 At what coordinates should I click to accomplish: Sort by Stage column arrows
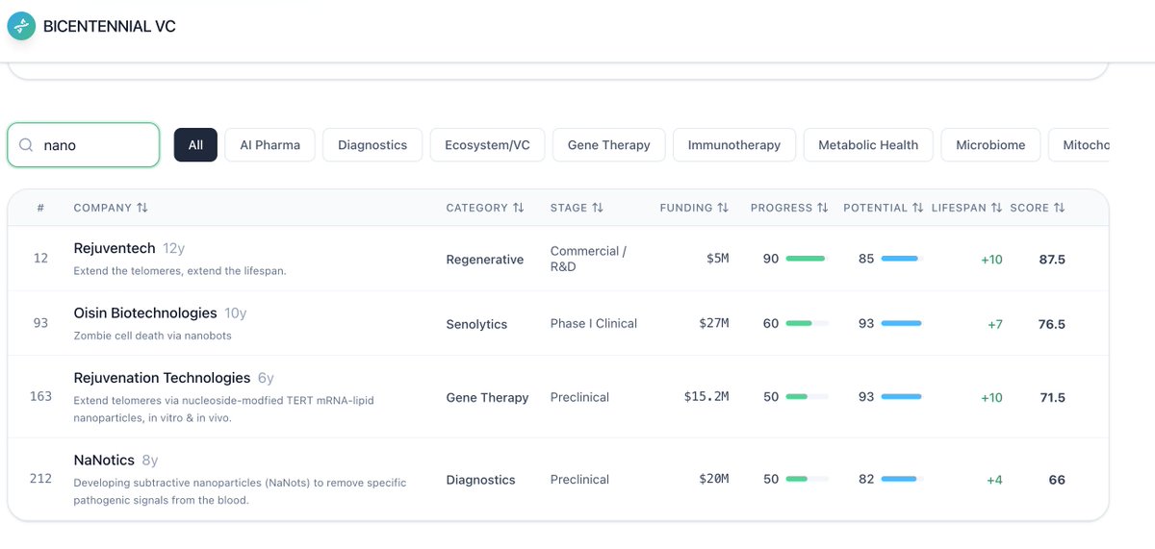tap(598, 208)
